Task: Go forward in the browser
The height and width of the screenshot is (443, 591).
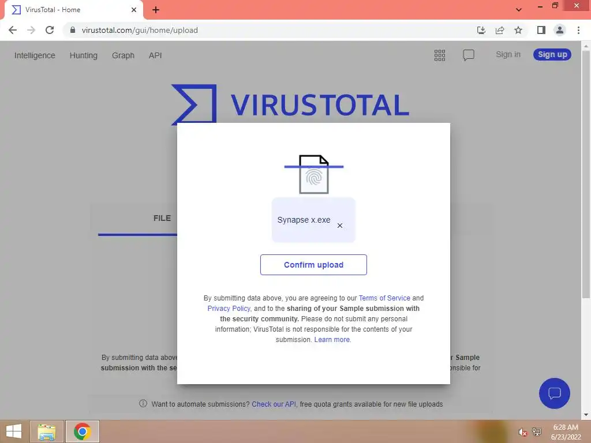Action: (x=31, y=30)
